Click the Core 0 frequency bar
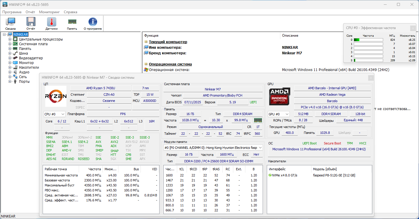The width and height of the screenshot is (419, 219). pyautogui.click(x=368, y=40)
